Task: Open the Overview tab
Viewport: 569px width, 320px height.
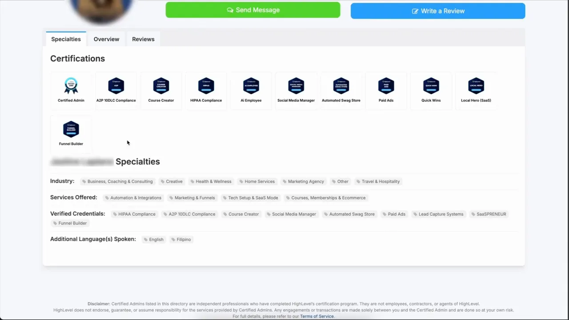Action: [x=106, y=39]
